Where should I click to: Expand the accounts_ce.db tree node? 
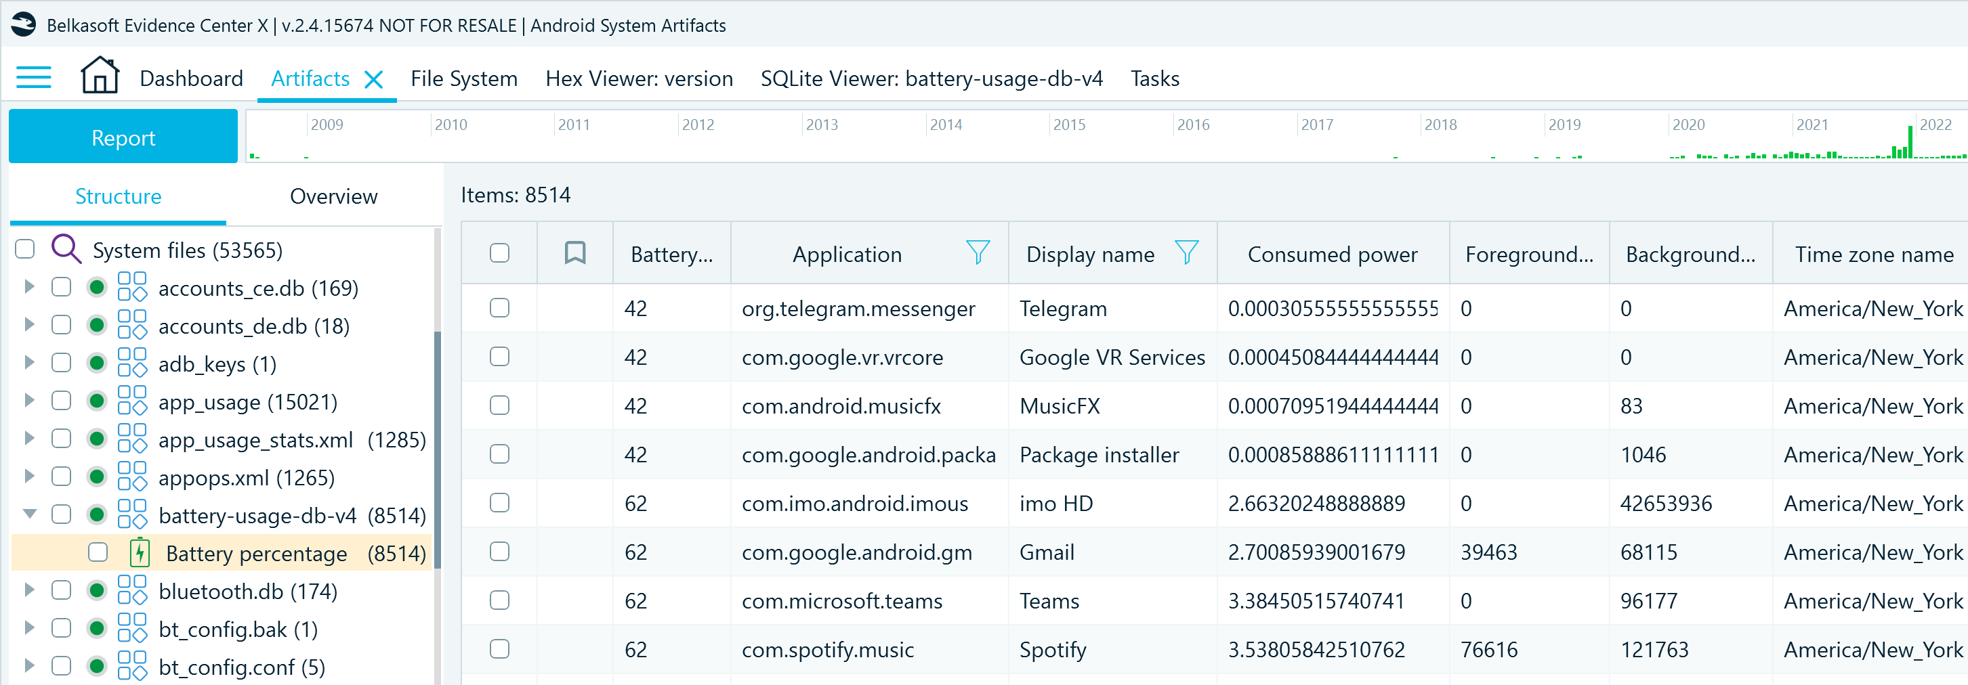(x=30, y=287)
